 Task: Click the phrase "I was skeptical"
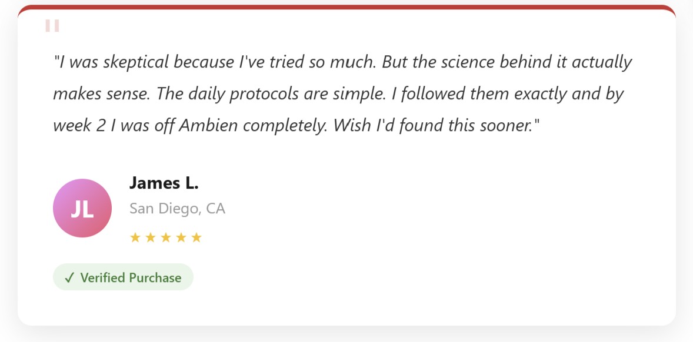click(x=114, y=62)
